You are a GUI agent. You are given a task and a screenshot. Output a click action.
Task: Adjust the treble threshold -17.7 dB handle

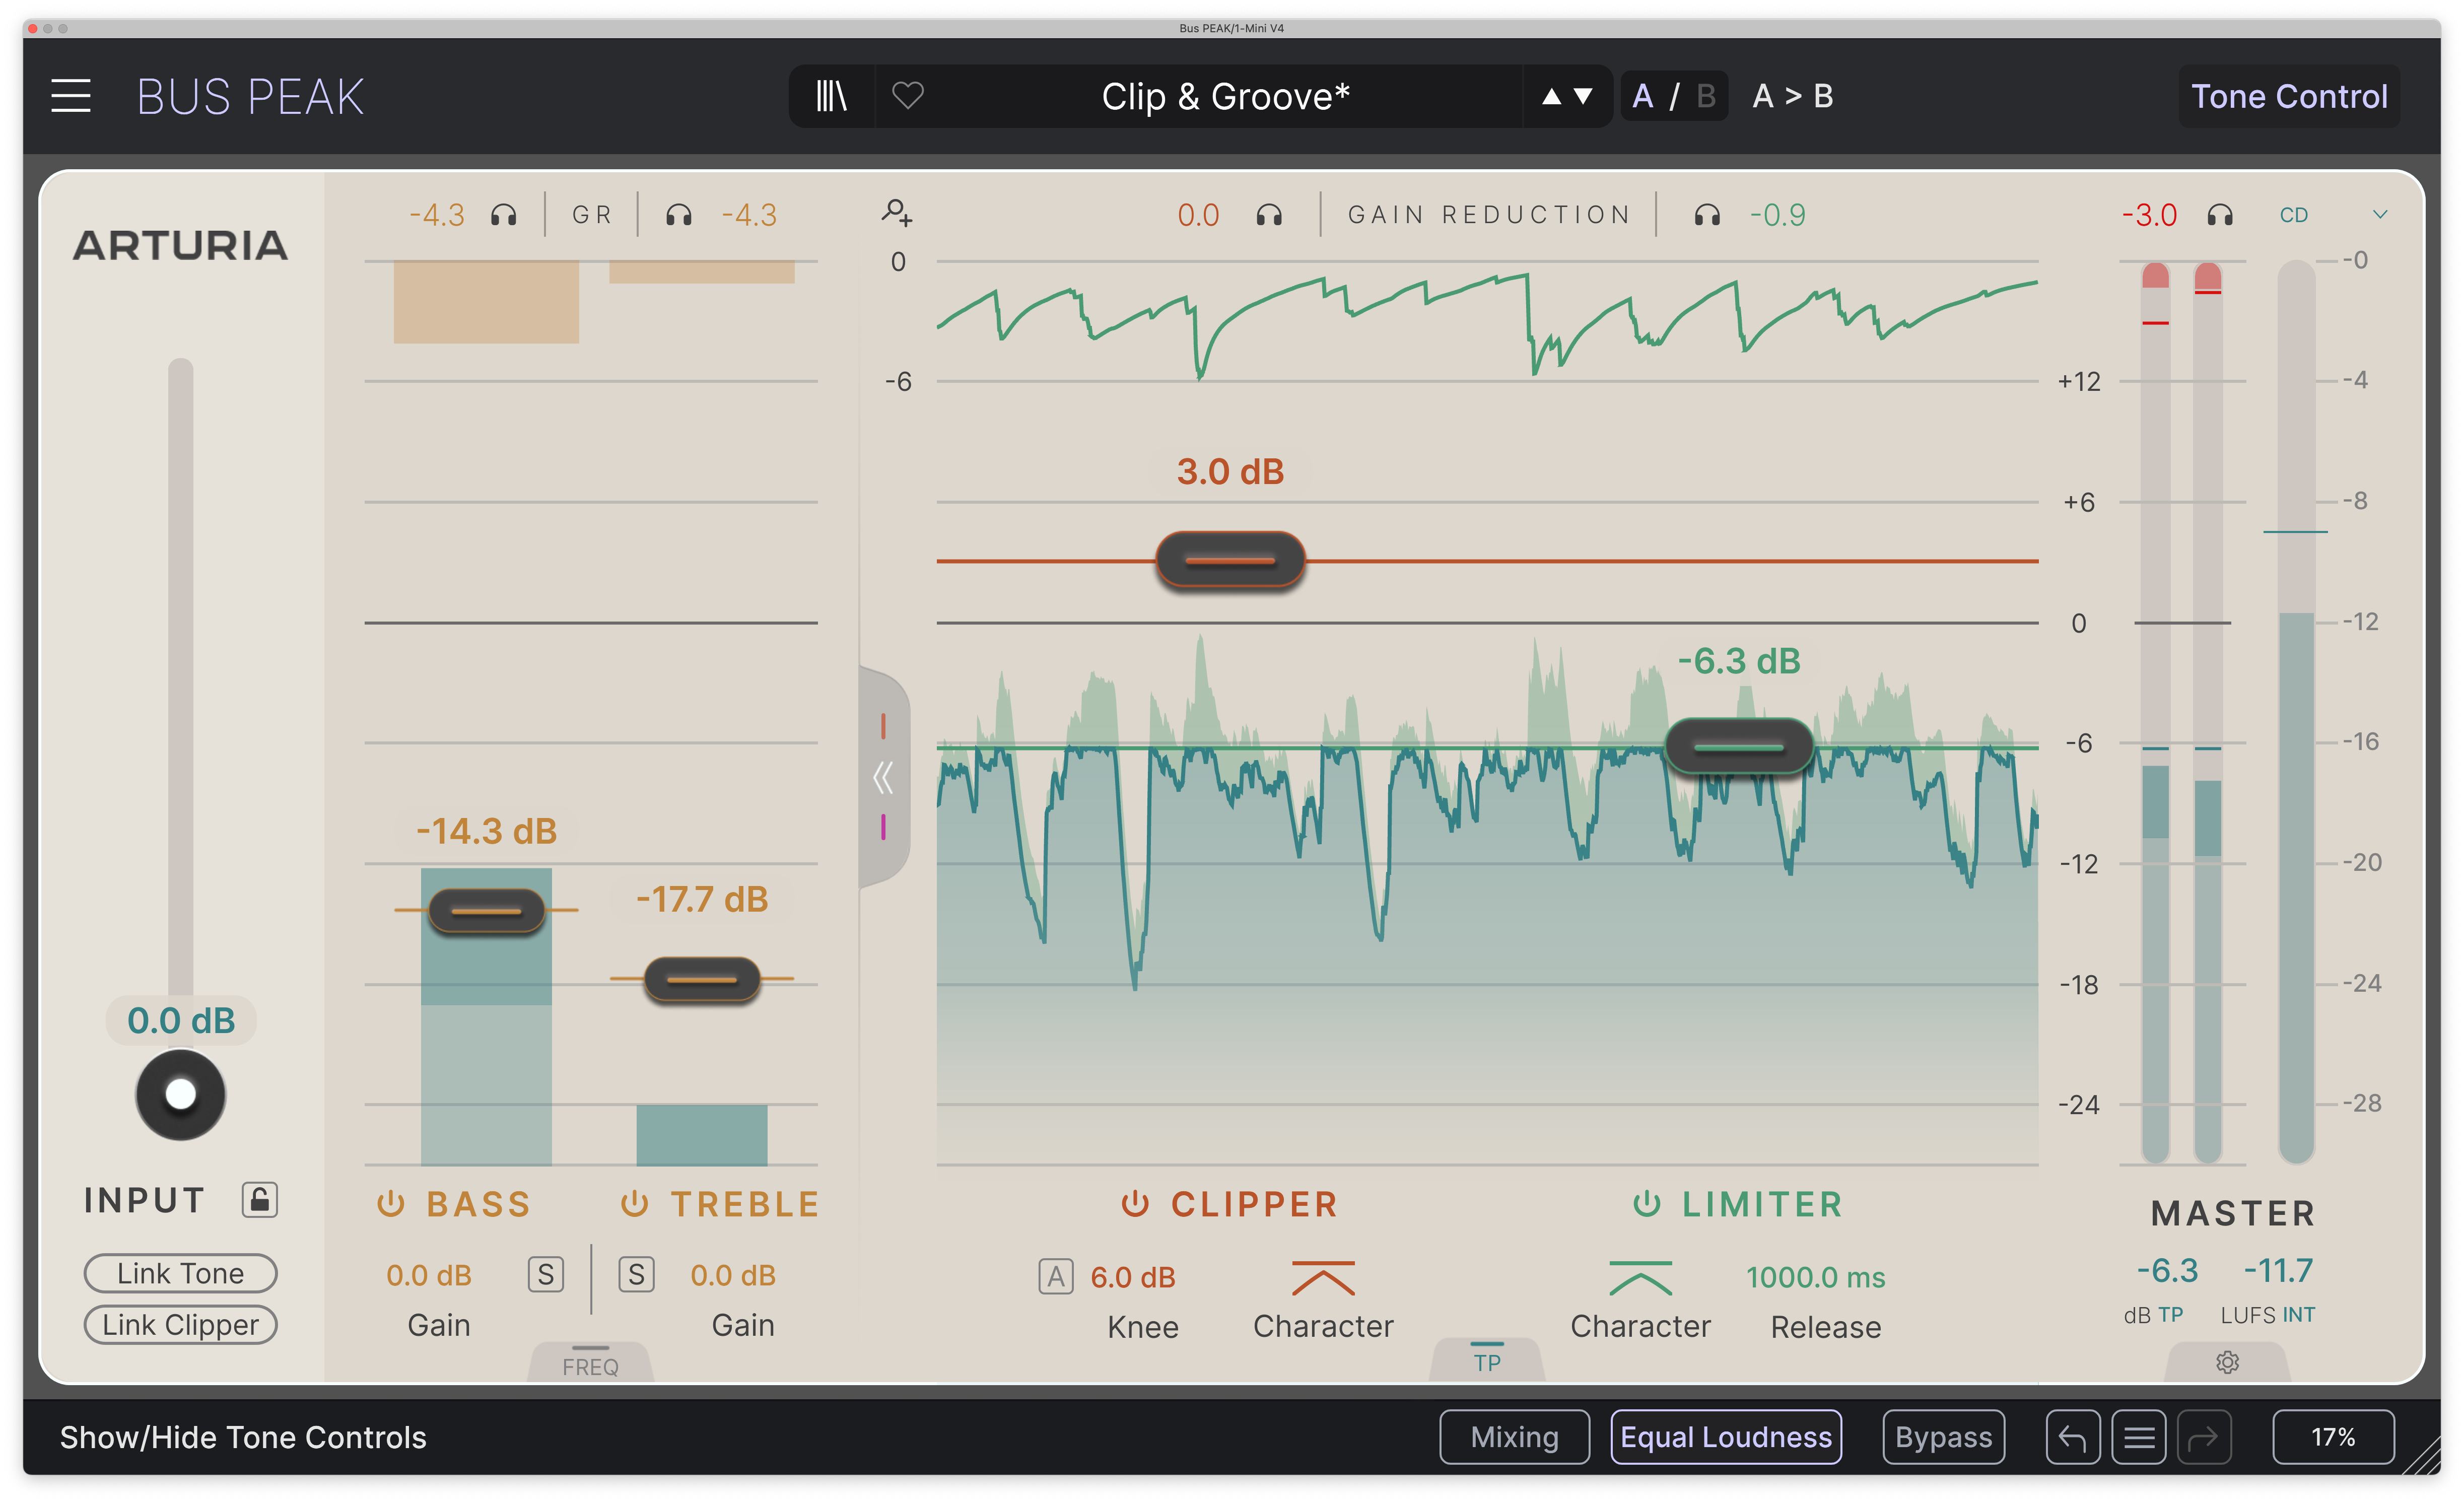(702, 978)
